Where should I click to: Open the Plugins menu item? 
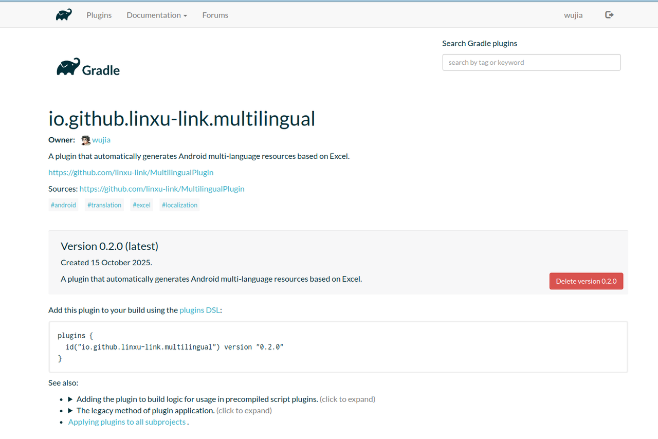coord(99,15)
